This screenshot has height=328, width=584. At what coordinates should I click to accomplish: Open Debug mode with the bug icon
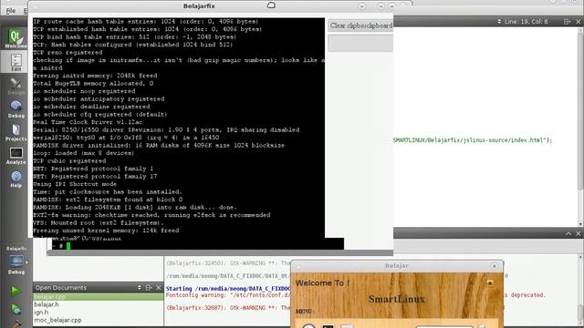16,109
